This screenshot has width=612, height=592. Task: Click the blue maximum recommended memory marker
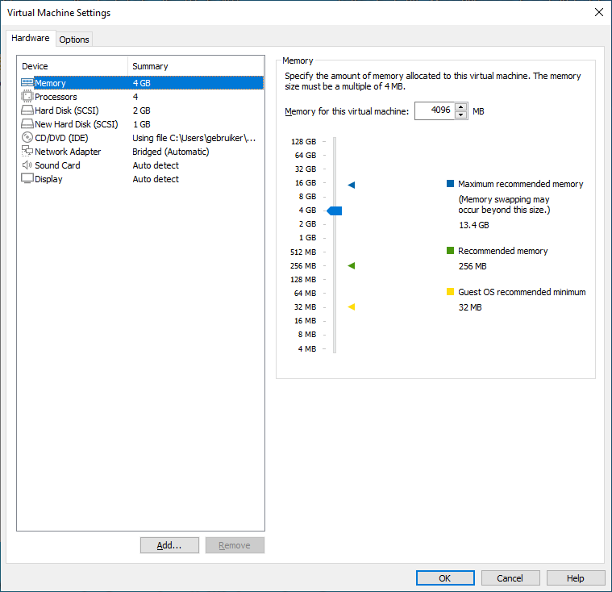pos(352,185)
